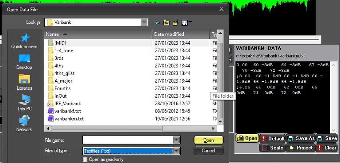340x163 pixels.
Task: Open the View Menu icon in the toolbar
Action: pos(186,23)
